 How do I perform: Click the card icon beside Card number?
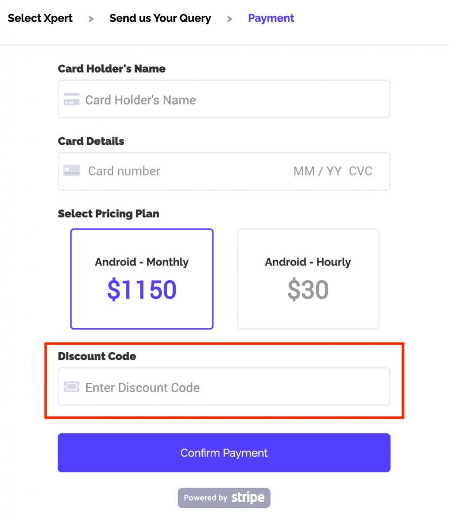tap(71, 171)
